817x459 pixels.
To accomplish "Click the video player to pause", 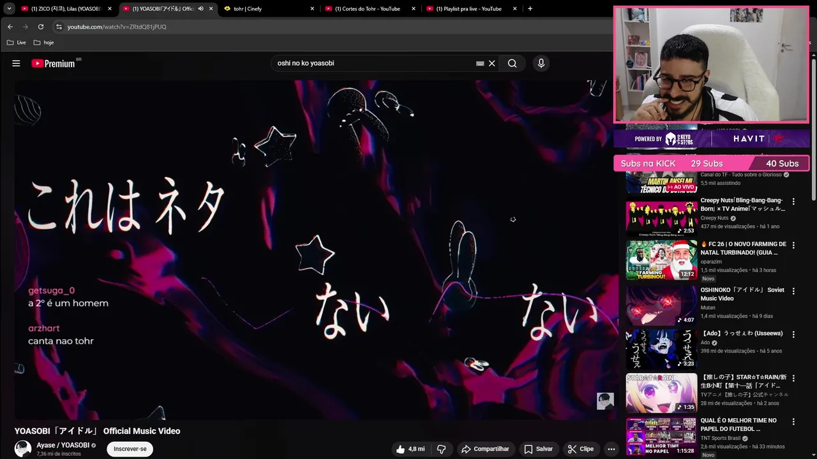I will (316, 249).
